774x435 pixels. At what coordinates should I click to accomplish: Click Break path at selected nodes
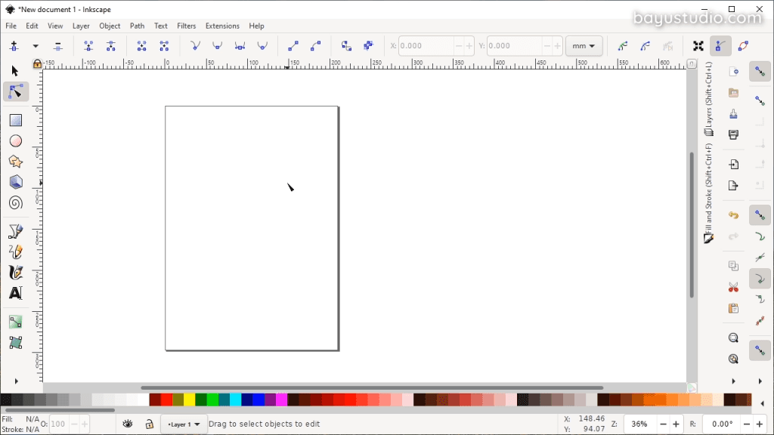click(111, 46)
